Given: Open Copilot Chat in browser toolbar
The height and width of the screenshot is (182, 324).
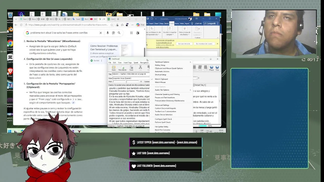Looking at the screenshot, I should (140, 25).
